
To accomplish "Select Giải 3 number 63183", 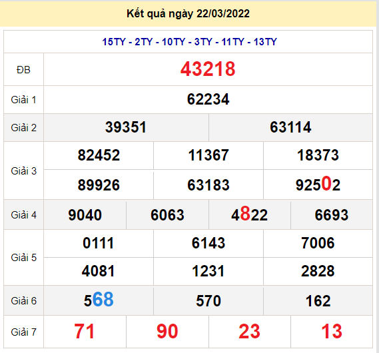I will pos(208,185).
